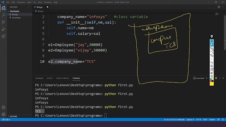Click the VS Code logo in title bar
226x127 pixels.
point(2,2)
